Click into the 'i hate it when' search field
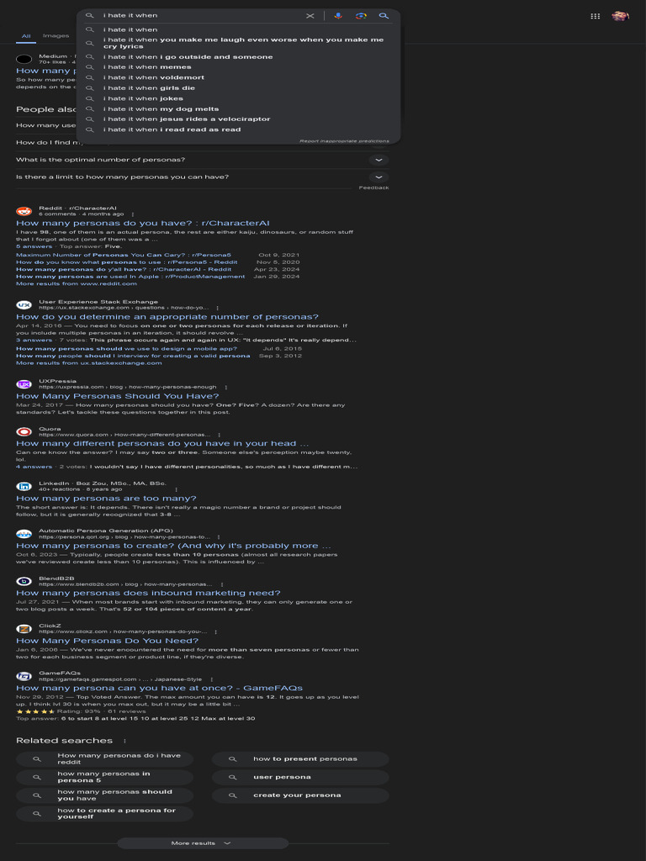646x861 pixels. (200, 16)
